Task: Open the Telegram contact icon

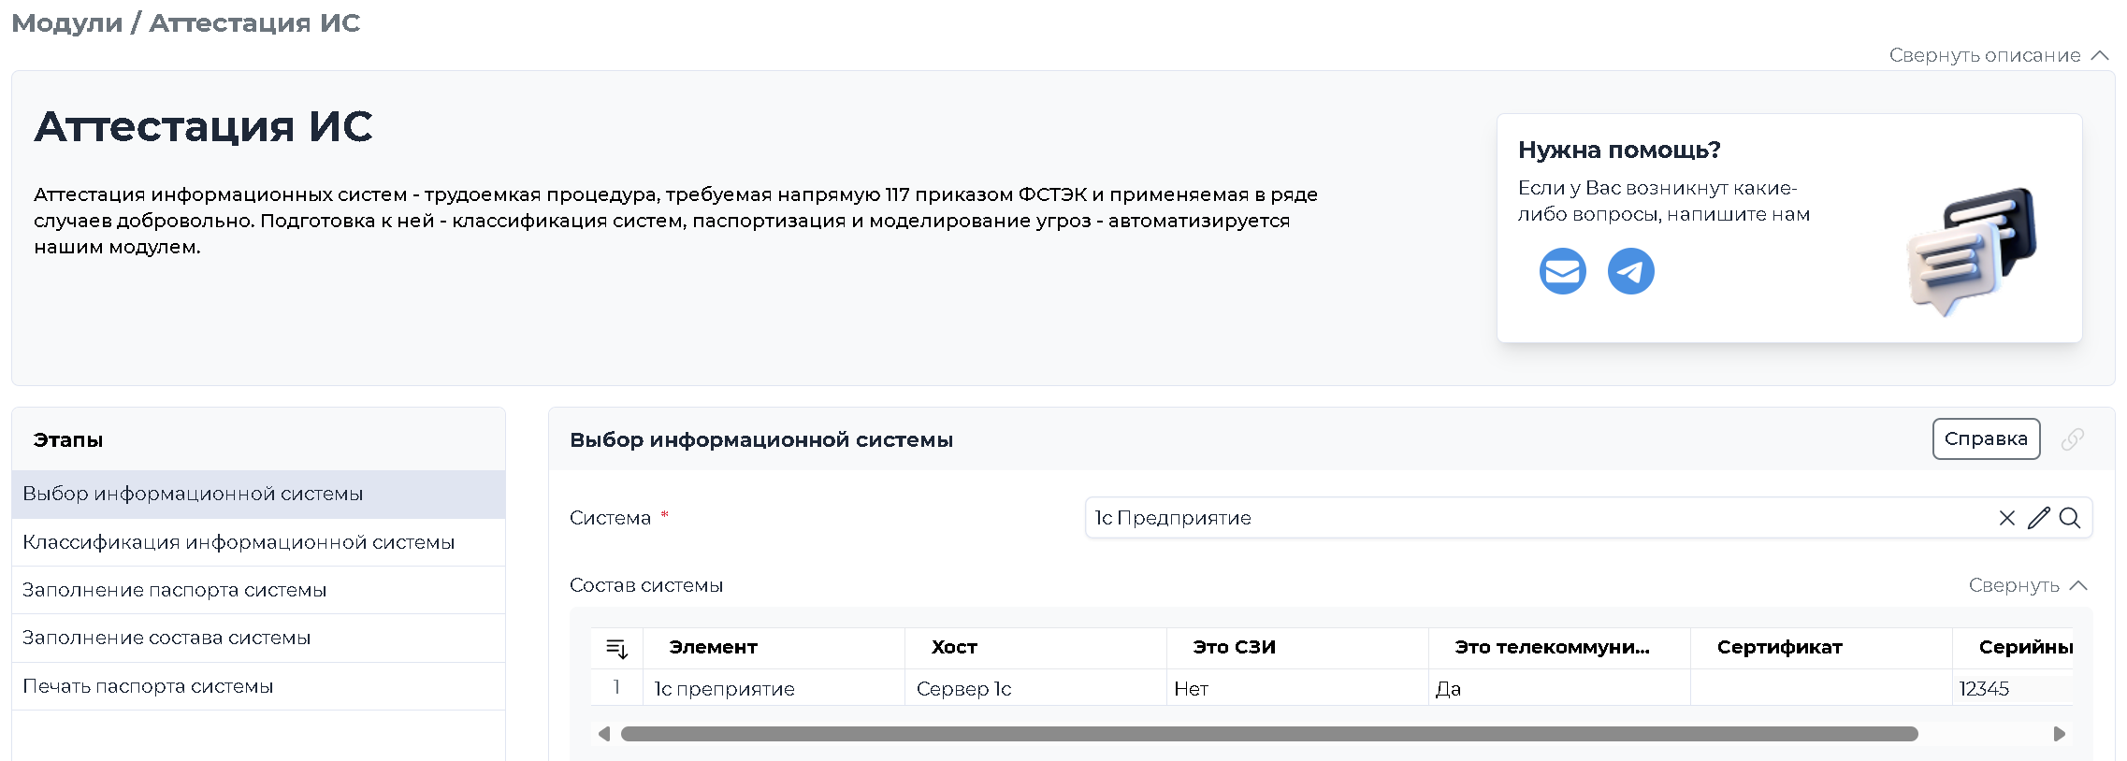Action: [x=1630, y=271]
